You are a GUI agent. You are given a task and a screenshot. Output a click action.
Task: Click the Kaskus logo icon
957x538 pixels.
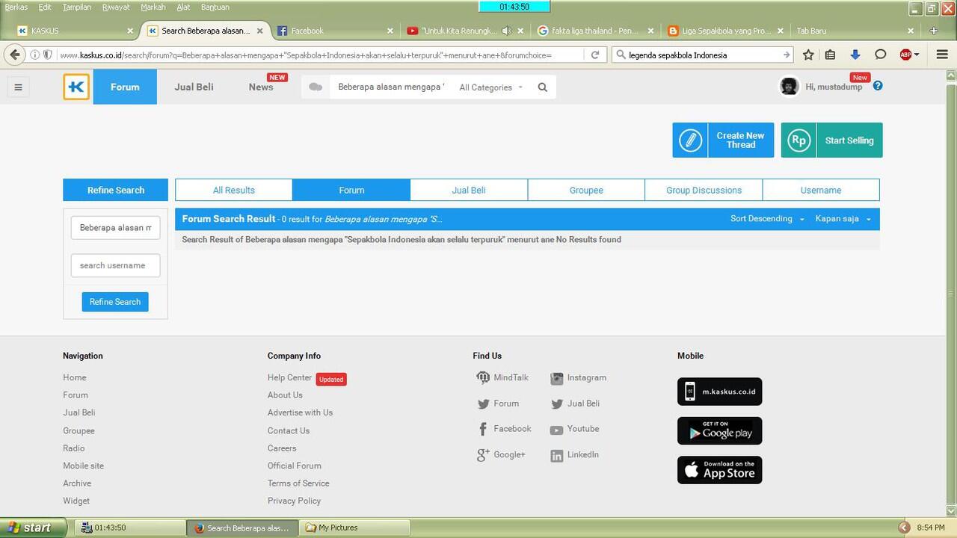point(76,87)
